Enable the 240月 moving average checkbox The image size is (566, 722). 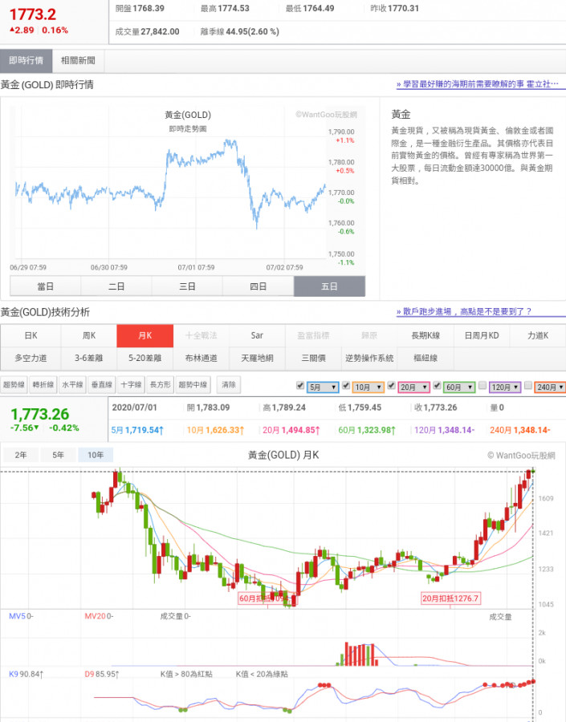[x=528, y=385]
